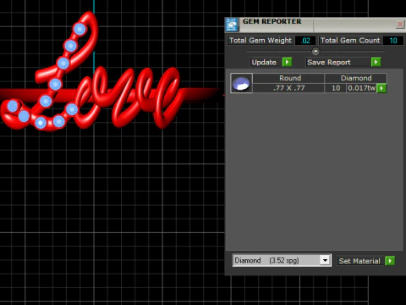This screenshot has width=406, height=305.
Task: Click the green arrow beside Update
Action: coord(287,62)
